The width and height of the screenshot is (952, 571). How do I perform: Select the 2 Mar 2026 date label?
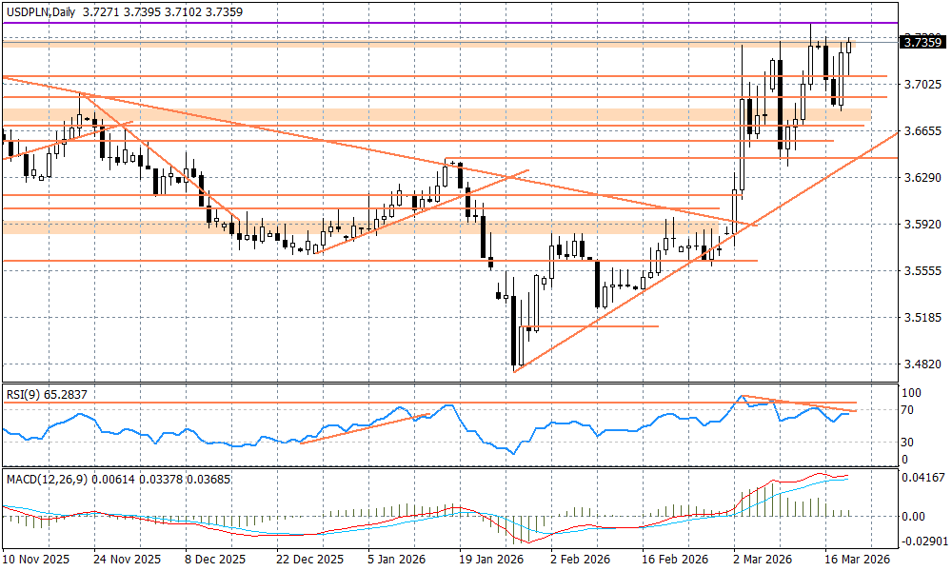point(764,561)
